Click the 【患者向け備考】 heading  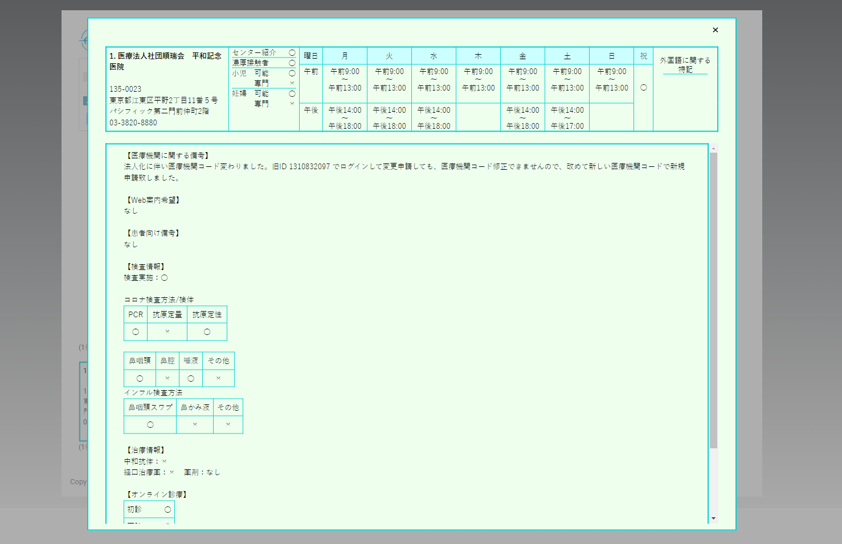[x=153, y=233]
